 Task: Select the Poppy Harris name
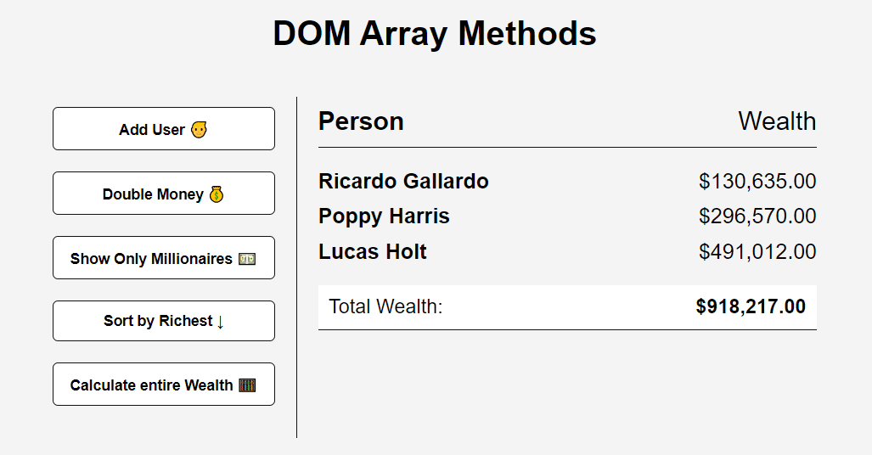(384, 216)
